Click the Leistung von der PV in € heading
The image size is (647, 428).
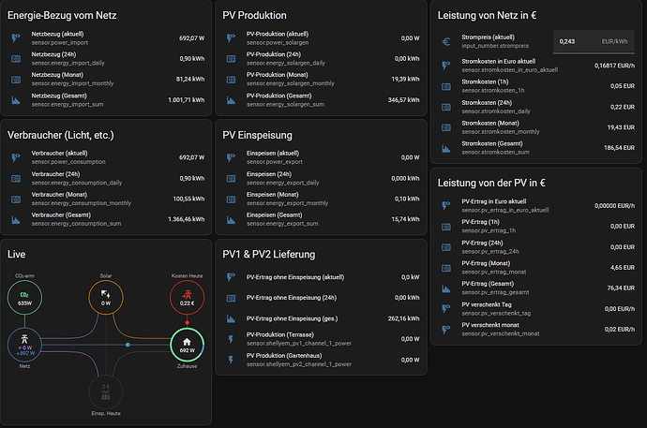point(491,183)
